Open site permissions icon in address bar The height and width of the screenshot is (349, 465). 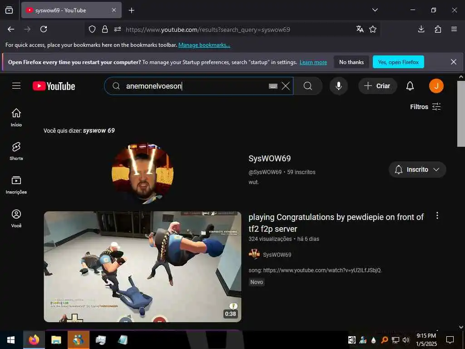point(118,29)
